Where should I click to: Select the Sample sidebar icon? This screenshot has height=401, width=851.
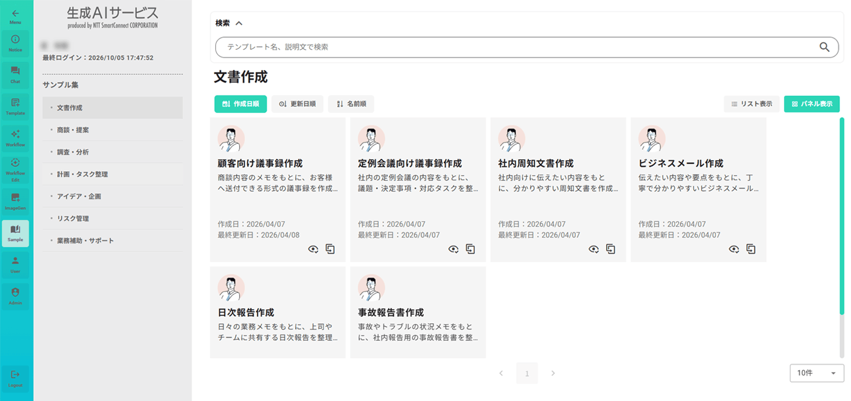click(x=15, y=233)
